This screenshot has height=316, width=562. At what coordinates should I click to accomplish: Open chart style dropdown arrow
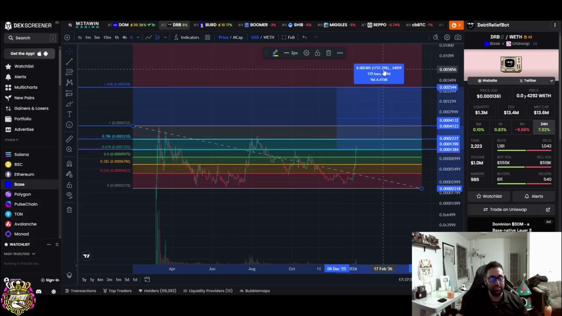[x=165, y=37]
